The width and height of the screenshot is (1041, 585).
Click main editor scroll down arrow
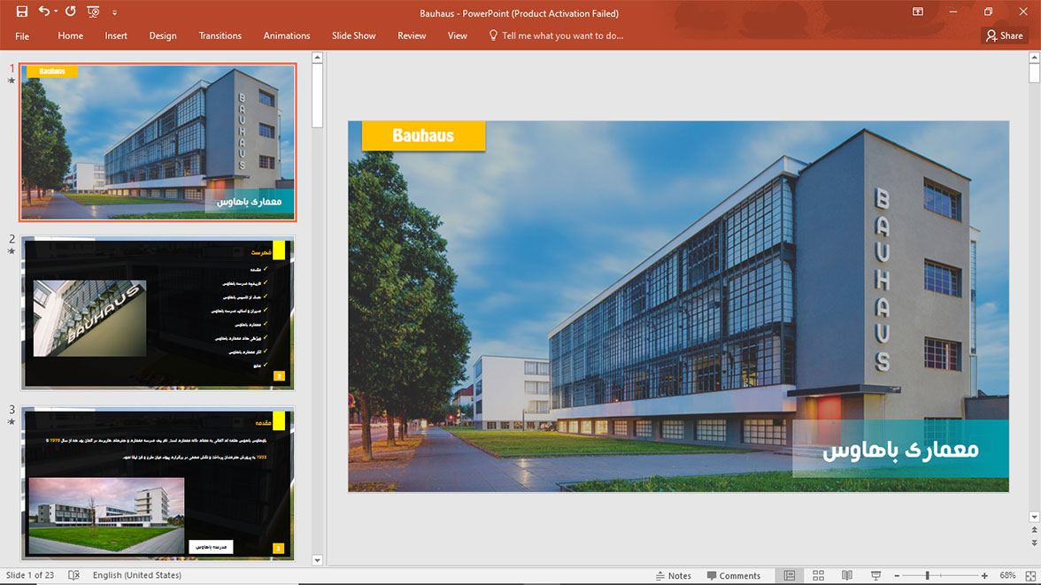tap(1034, 517)
